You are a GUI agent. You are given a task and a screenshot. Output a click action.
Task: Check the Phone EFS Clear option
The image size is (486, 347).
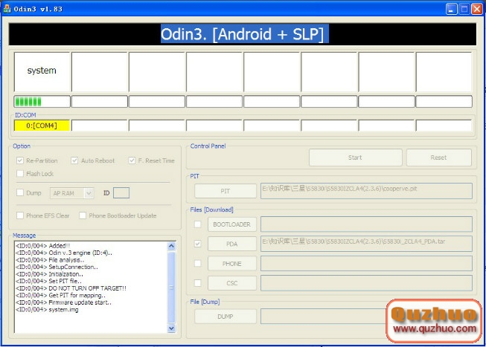20,215
